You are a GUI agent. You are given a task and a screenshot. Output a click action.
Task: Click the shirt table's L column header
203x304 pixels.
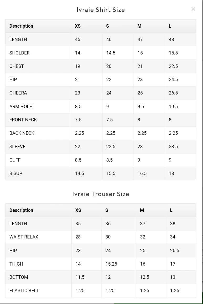[x=170, y=26]
